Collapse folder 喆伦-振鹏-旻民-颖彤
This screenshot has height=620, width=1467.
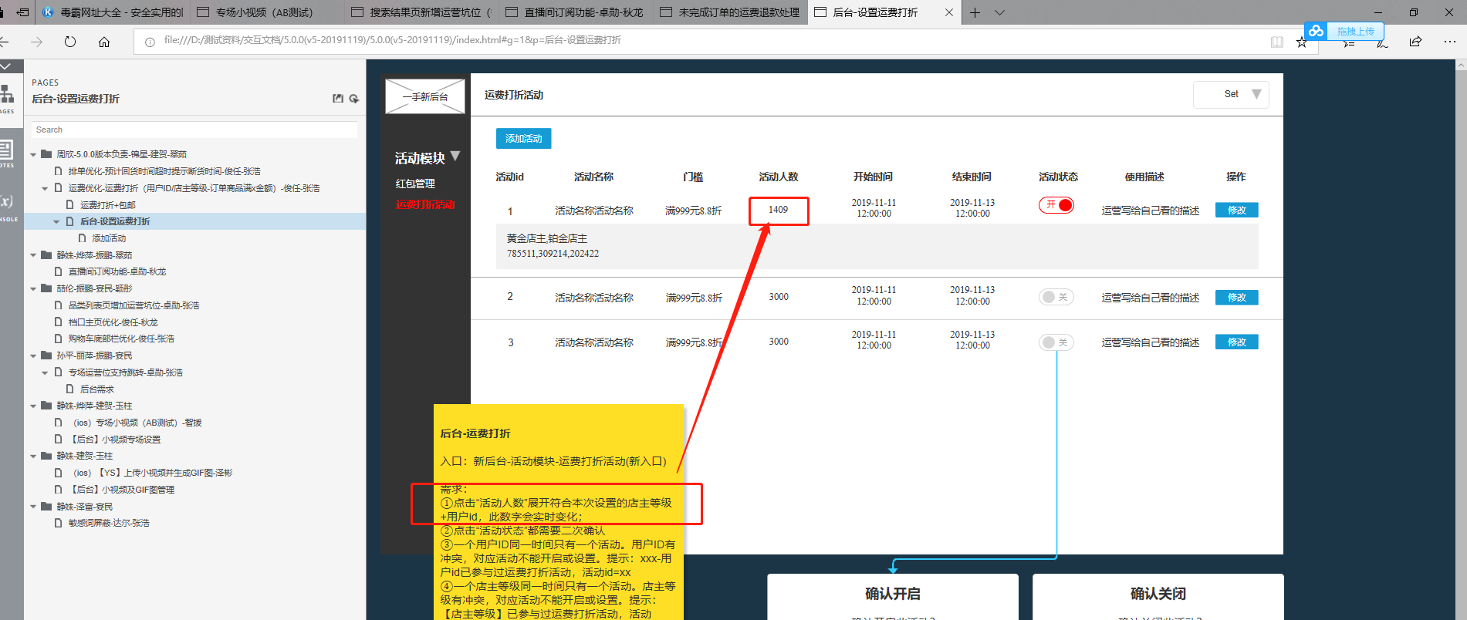(33, 289)
